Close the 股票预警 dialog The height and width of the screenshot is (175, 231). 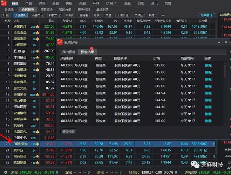[226, 42]
